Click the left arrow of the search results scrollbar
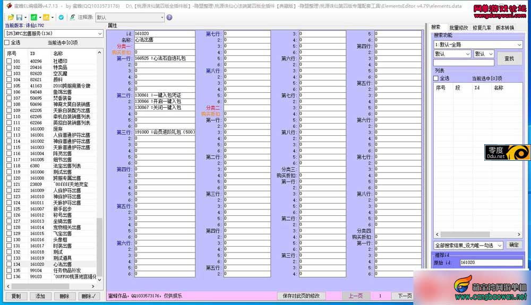The width and height of the screenshot is (531, 305). coord(437,234)
